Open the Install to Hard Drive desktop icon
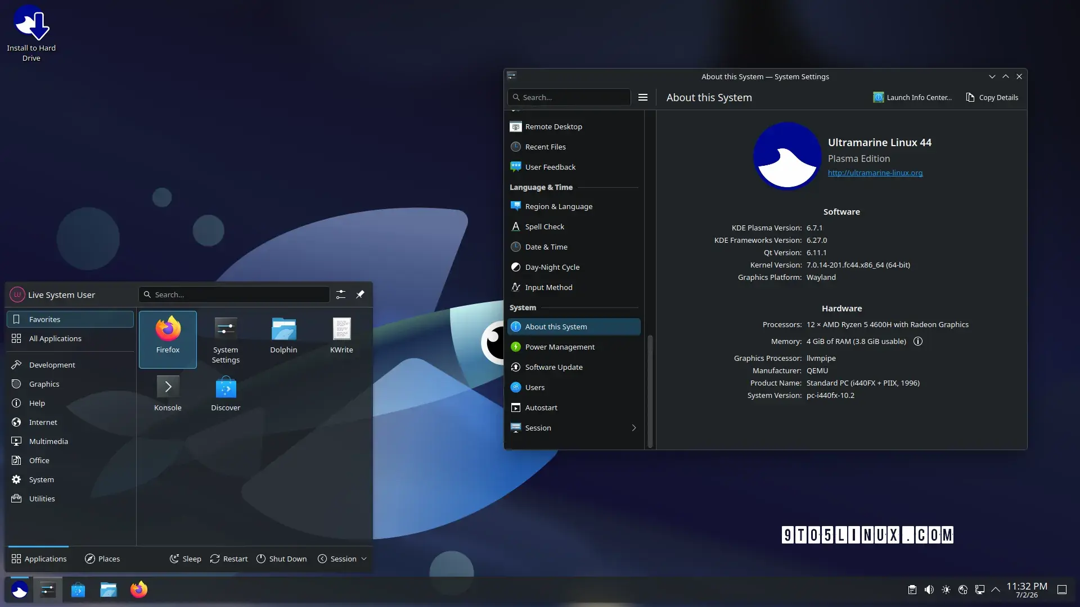This screenshot has height=607, width=1080. click(x=31, y=34)
